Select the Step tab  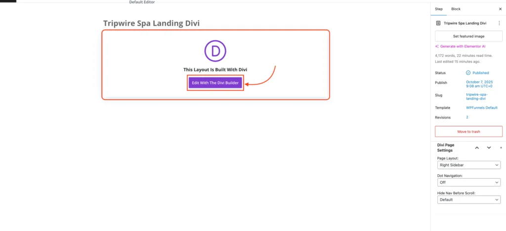[439, 9]
